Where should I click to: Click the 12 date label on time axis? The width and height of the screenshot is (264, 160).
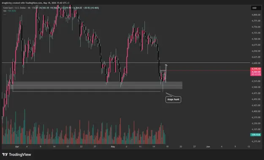pyautogui.click(x=249, y=147)
